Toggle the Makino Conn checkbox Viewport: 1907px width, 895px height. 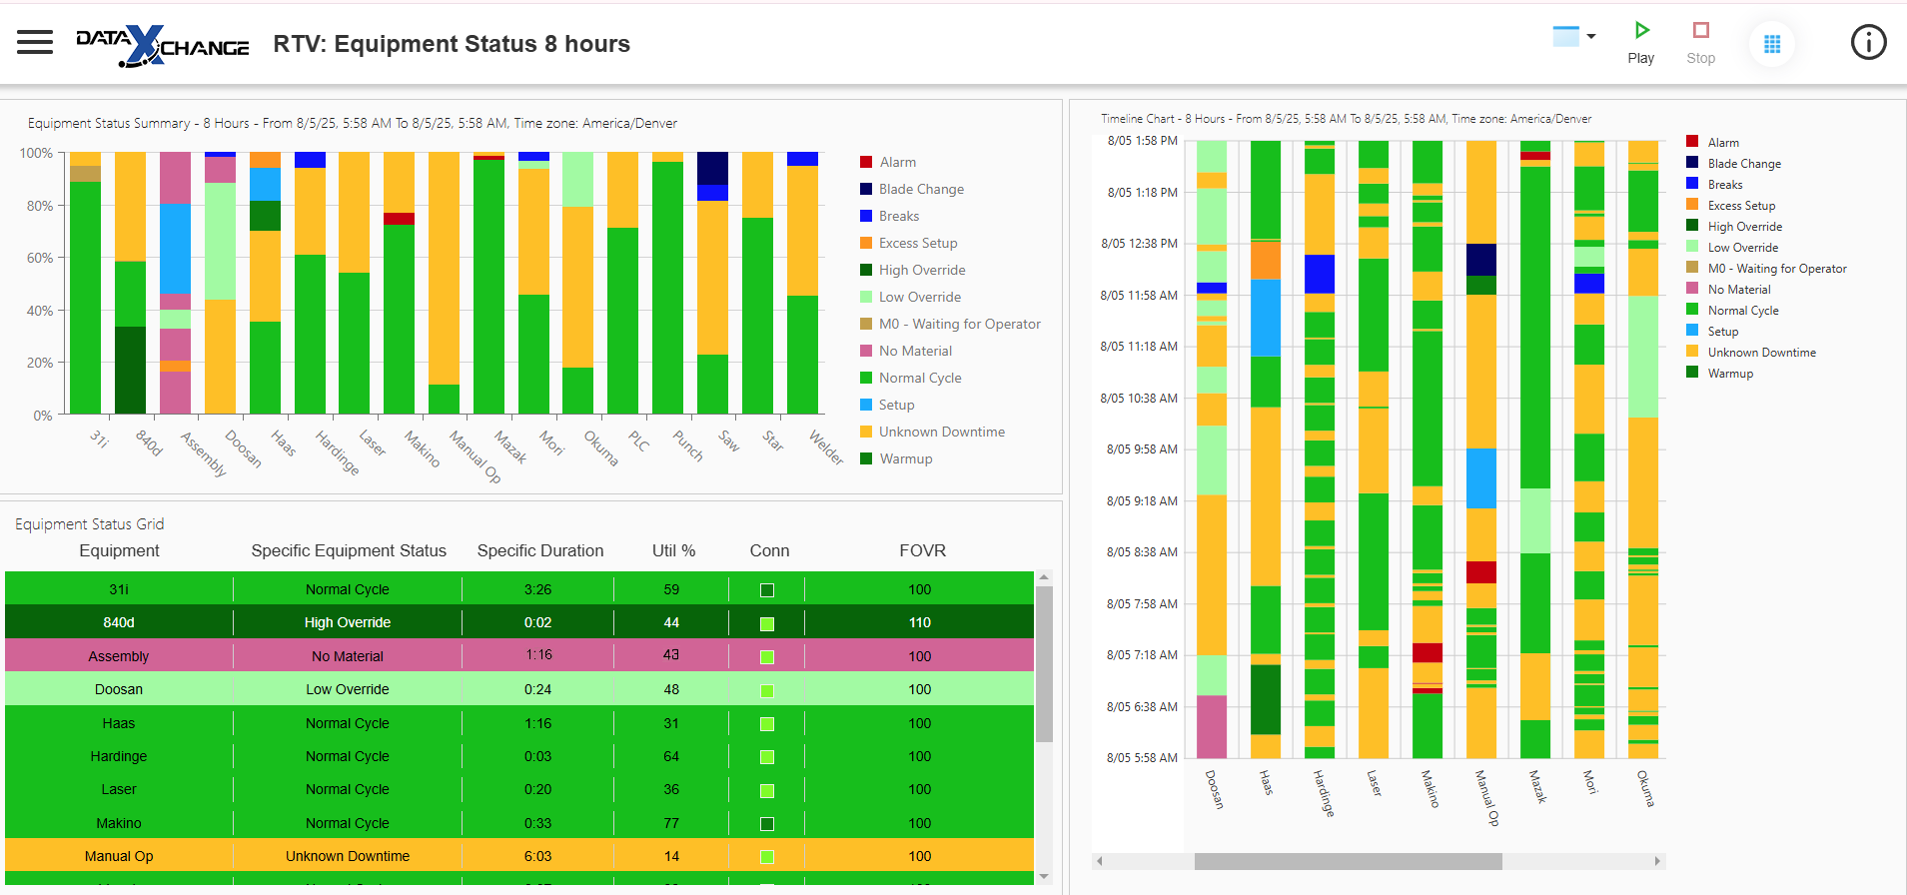[767, 824]
